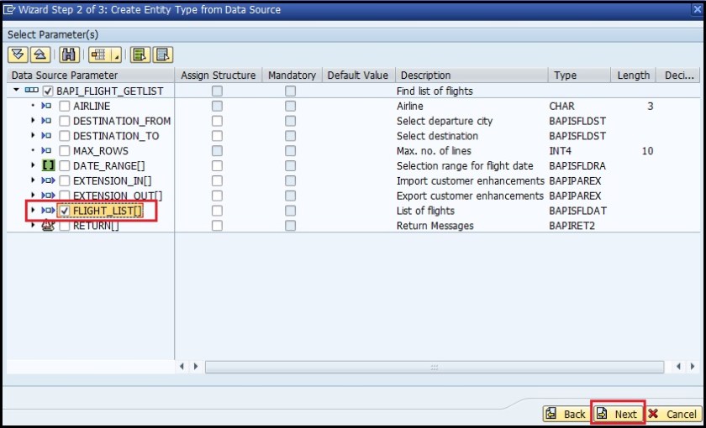
Task: Expand the DESTINATION_FROM node
Action: [x=33, y=121]
